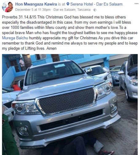Click the SUV headlight nearest the camera
Viewport: 140px width, 155px height.
(25, 108)
